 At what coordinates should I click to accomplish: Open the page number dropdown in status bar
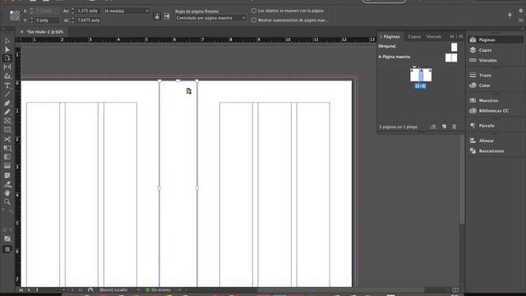coord(63,289)
